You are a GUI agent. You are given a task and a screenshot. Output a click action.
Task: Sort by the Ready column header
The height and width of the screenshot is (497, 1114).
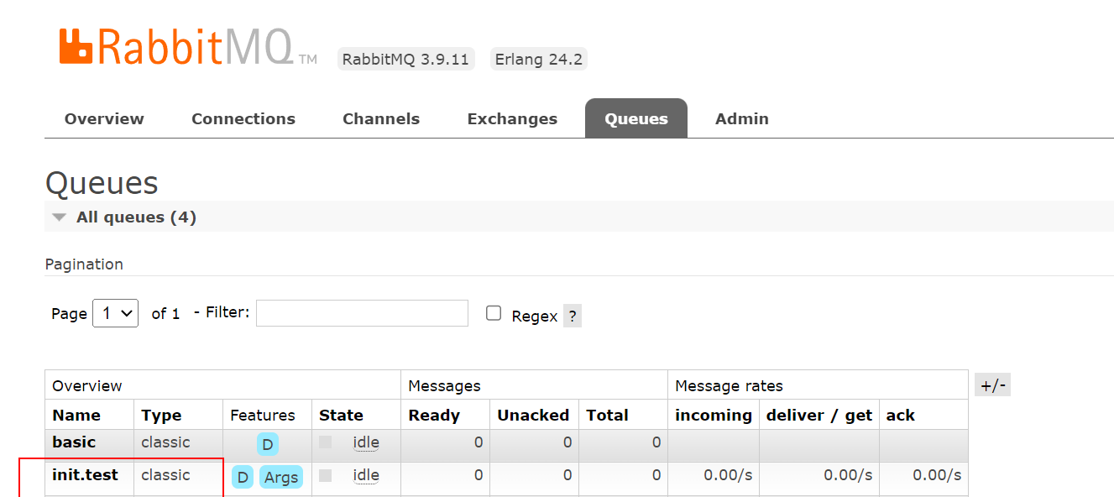pyautogui.click(x=433, y=416)
